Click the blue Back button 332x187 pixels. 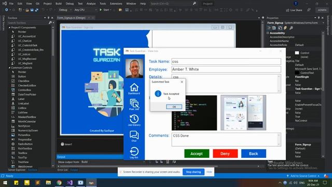254,154
